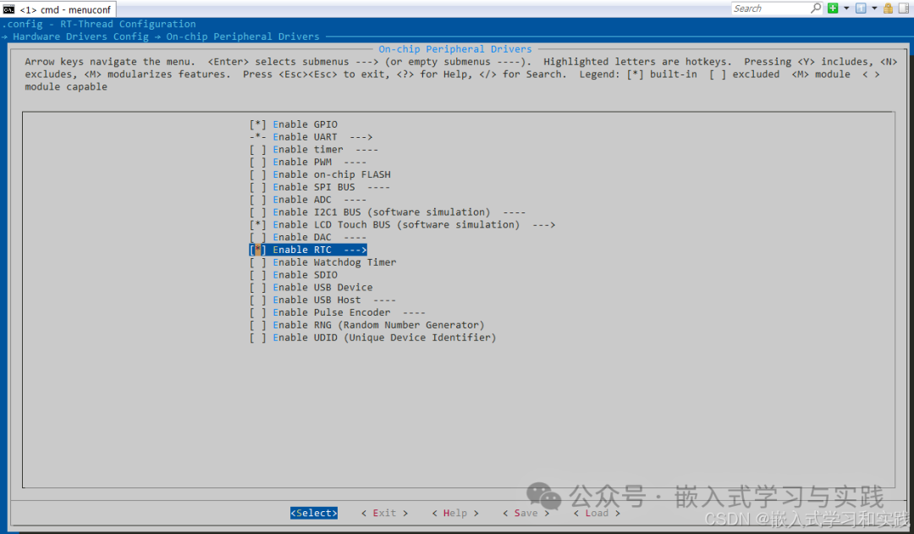Select the Enable USB Device entry
The height and width of the screenshot is (534, 914).
(311, 288)
